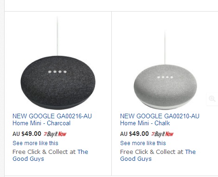Open the Charcoal Home Mini product image
Viewport: 218px width, 177px height.
(58, 63)
